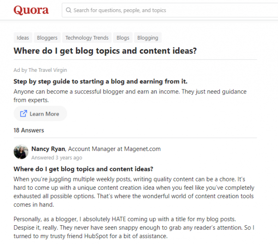Click the Learn More external link icon
Viewport: 278px width, 245px height.
tap(24, 114)
